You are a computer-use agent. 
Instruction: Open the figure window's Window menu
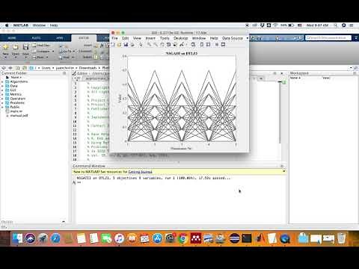199,38
